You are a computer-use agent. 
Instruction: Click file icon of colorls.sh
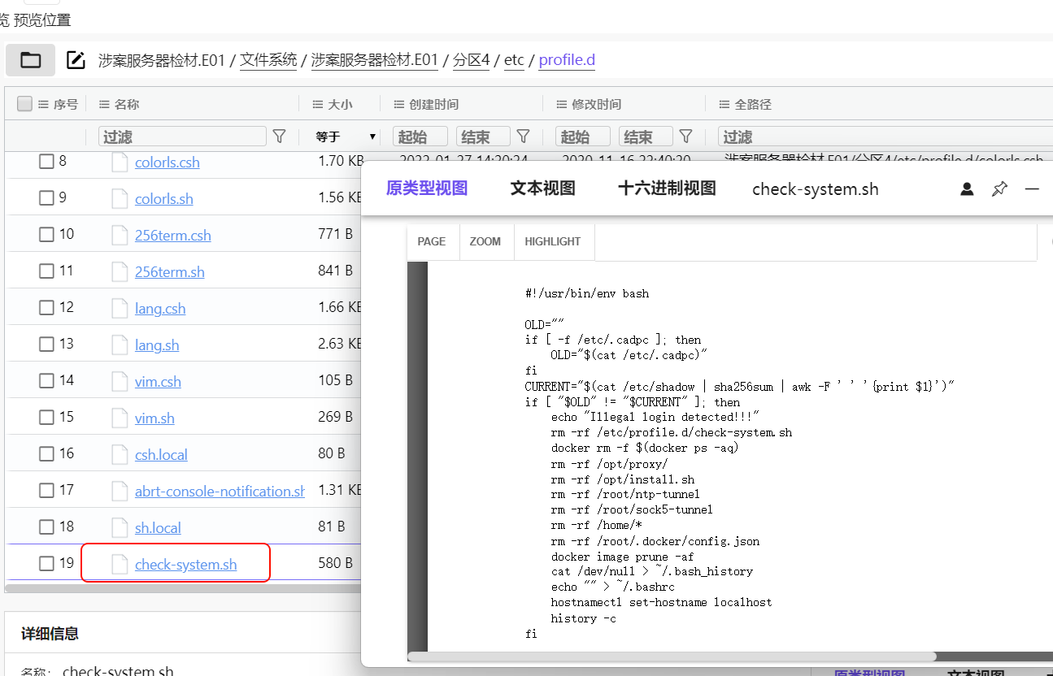click(120, 198)
